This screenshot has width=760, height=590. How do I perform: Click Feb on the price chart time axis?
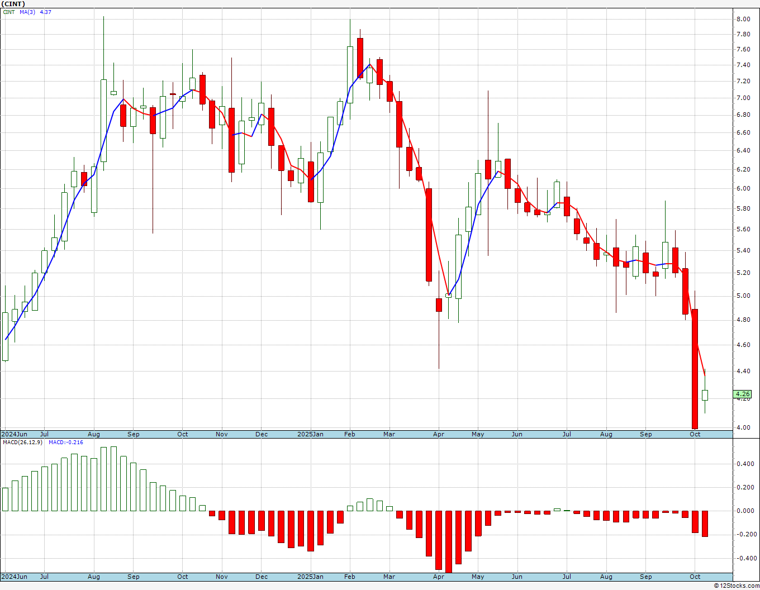point(350,434)
